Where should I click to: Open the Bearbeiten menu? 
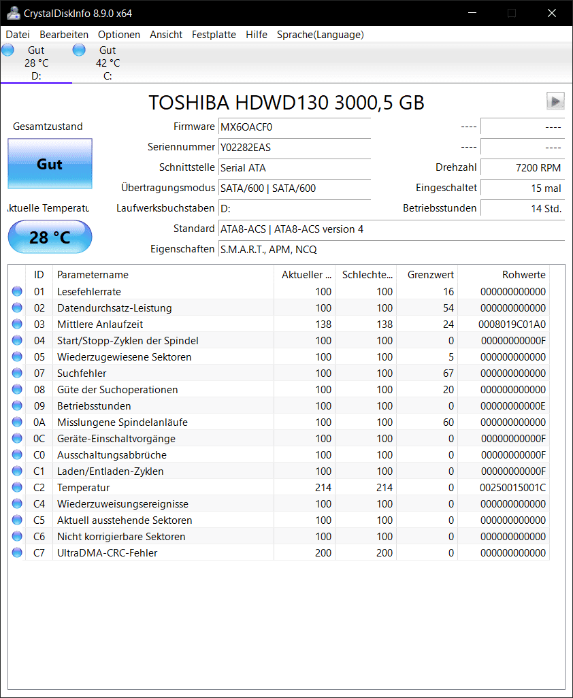[64, 35]
